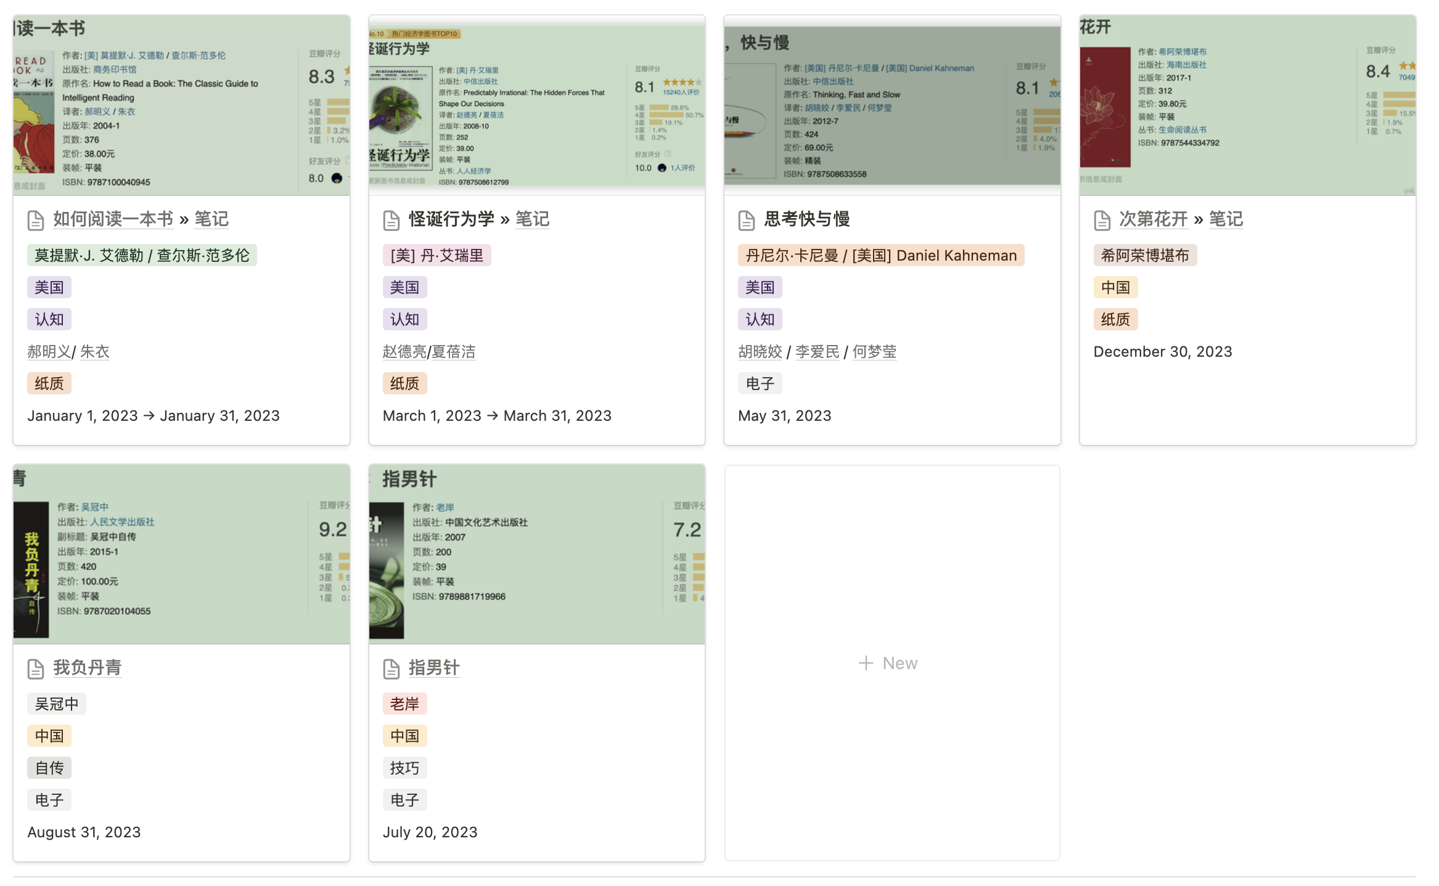Click the plus icon on New card
The height and width of the screenshot is (886, 1439).
pyautogui.click(x=866, y=663)
